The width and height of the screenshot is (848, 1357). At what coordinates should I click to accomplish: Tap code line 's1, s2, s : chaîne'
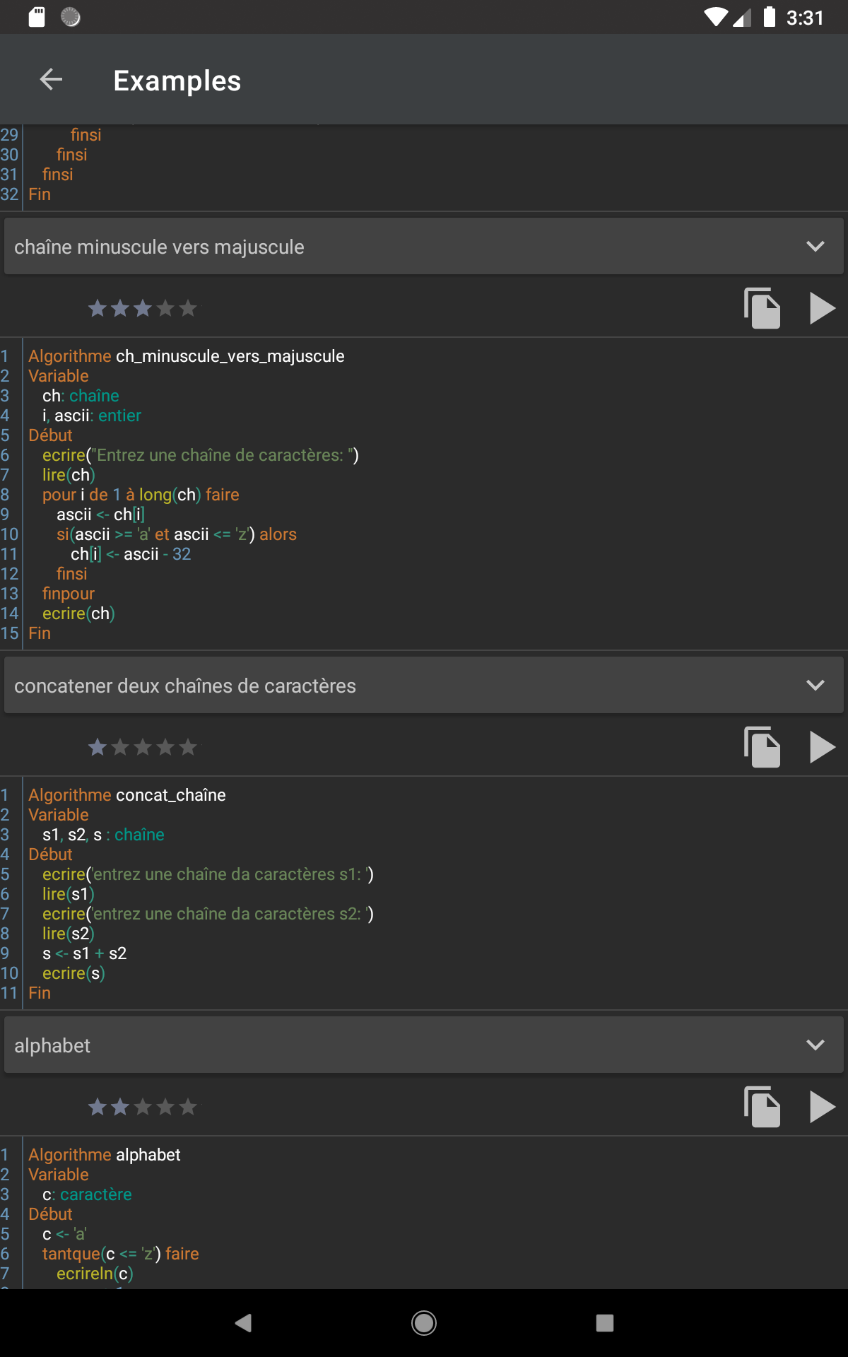coord(103,835)
